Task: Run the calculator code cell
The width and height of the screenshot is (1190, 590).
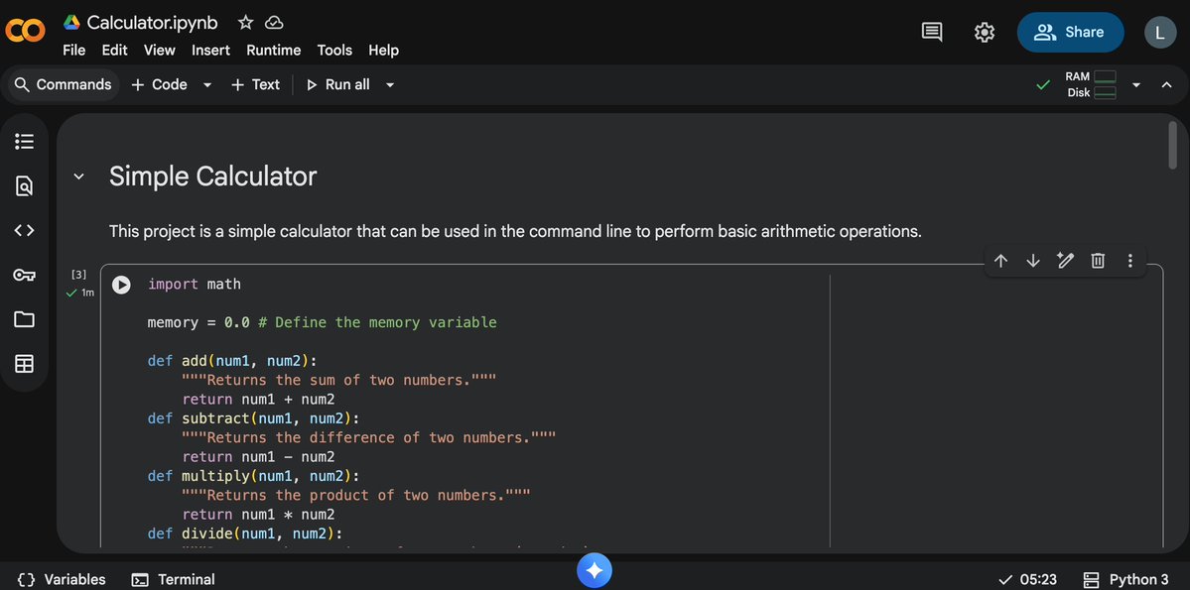Action: pos(121,284)
